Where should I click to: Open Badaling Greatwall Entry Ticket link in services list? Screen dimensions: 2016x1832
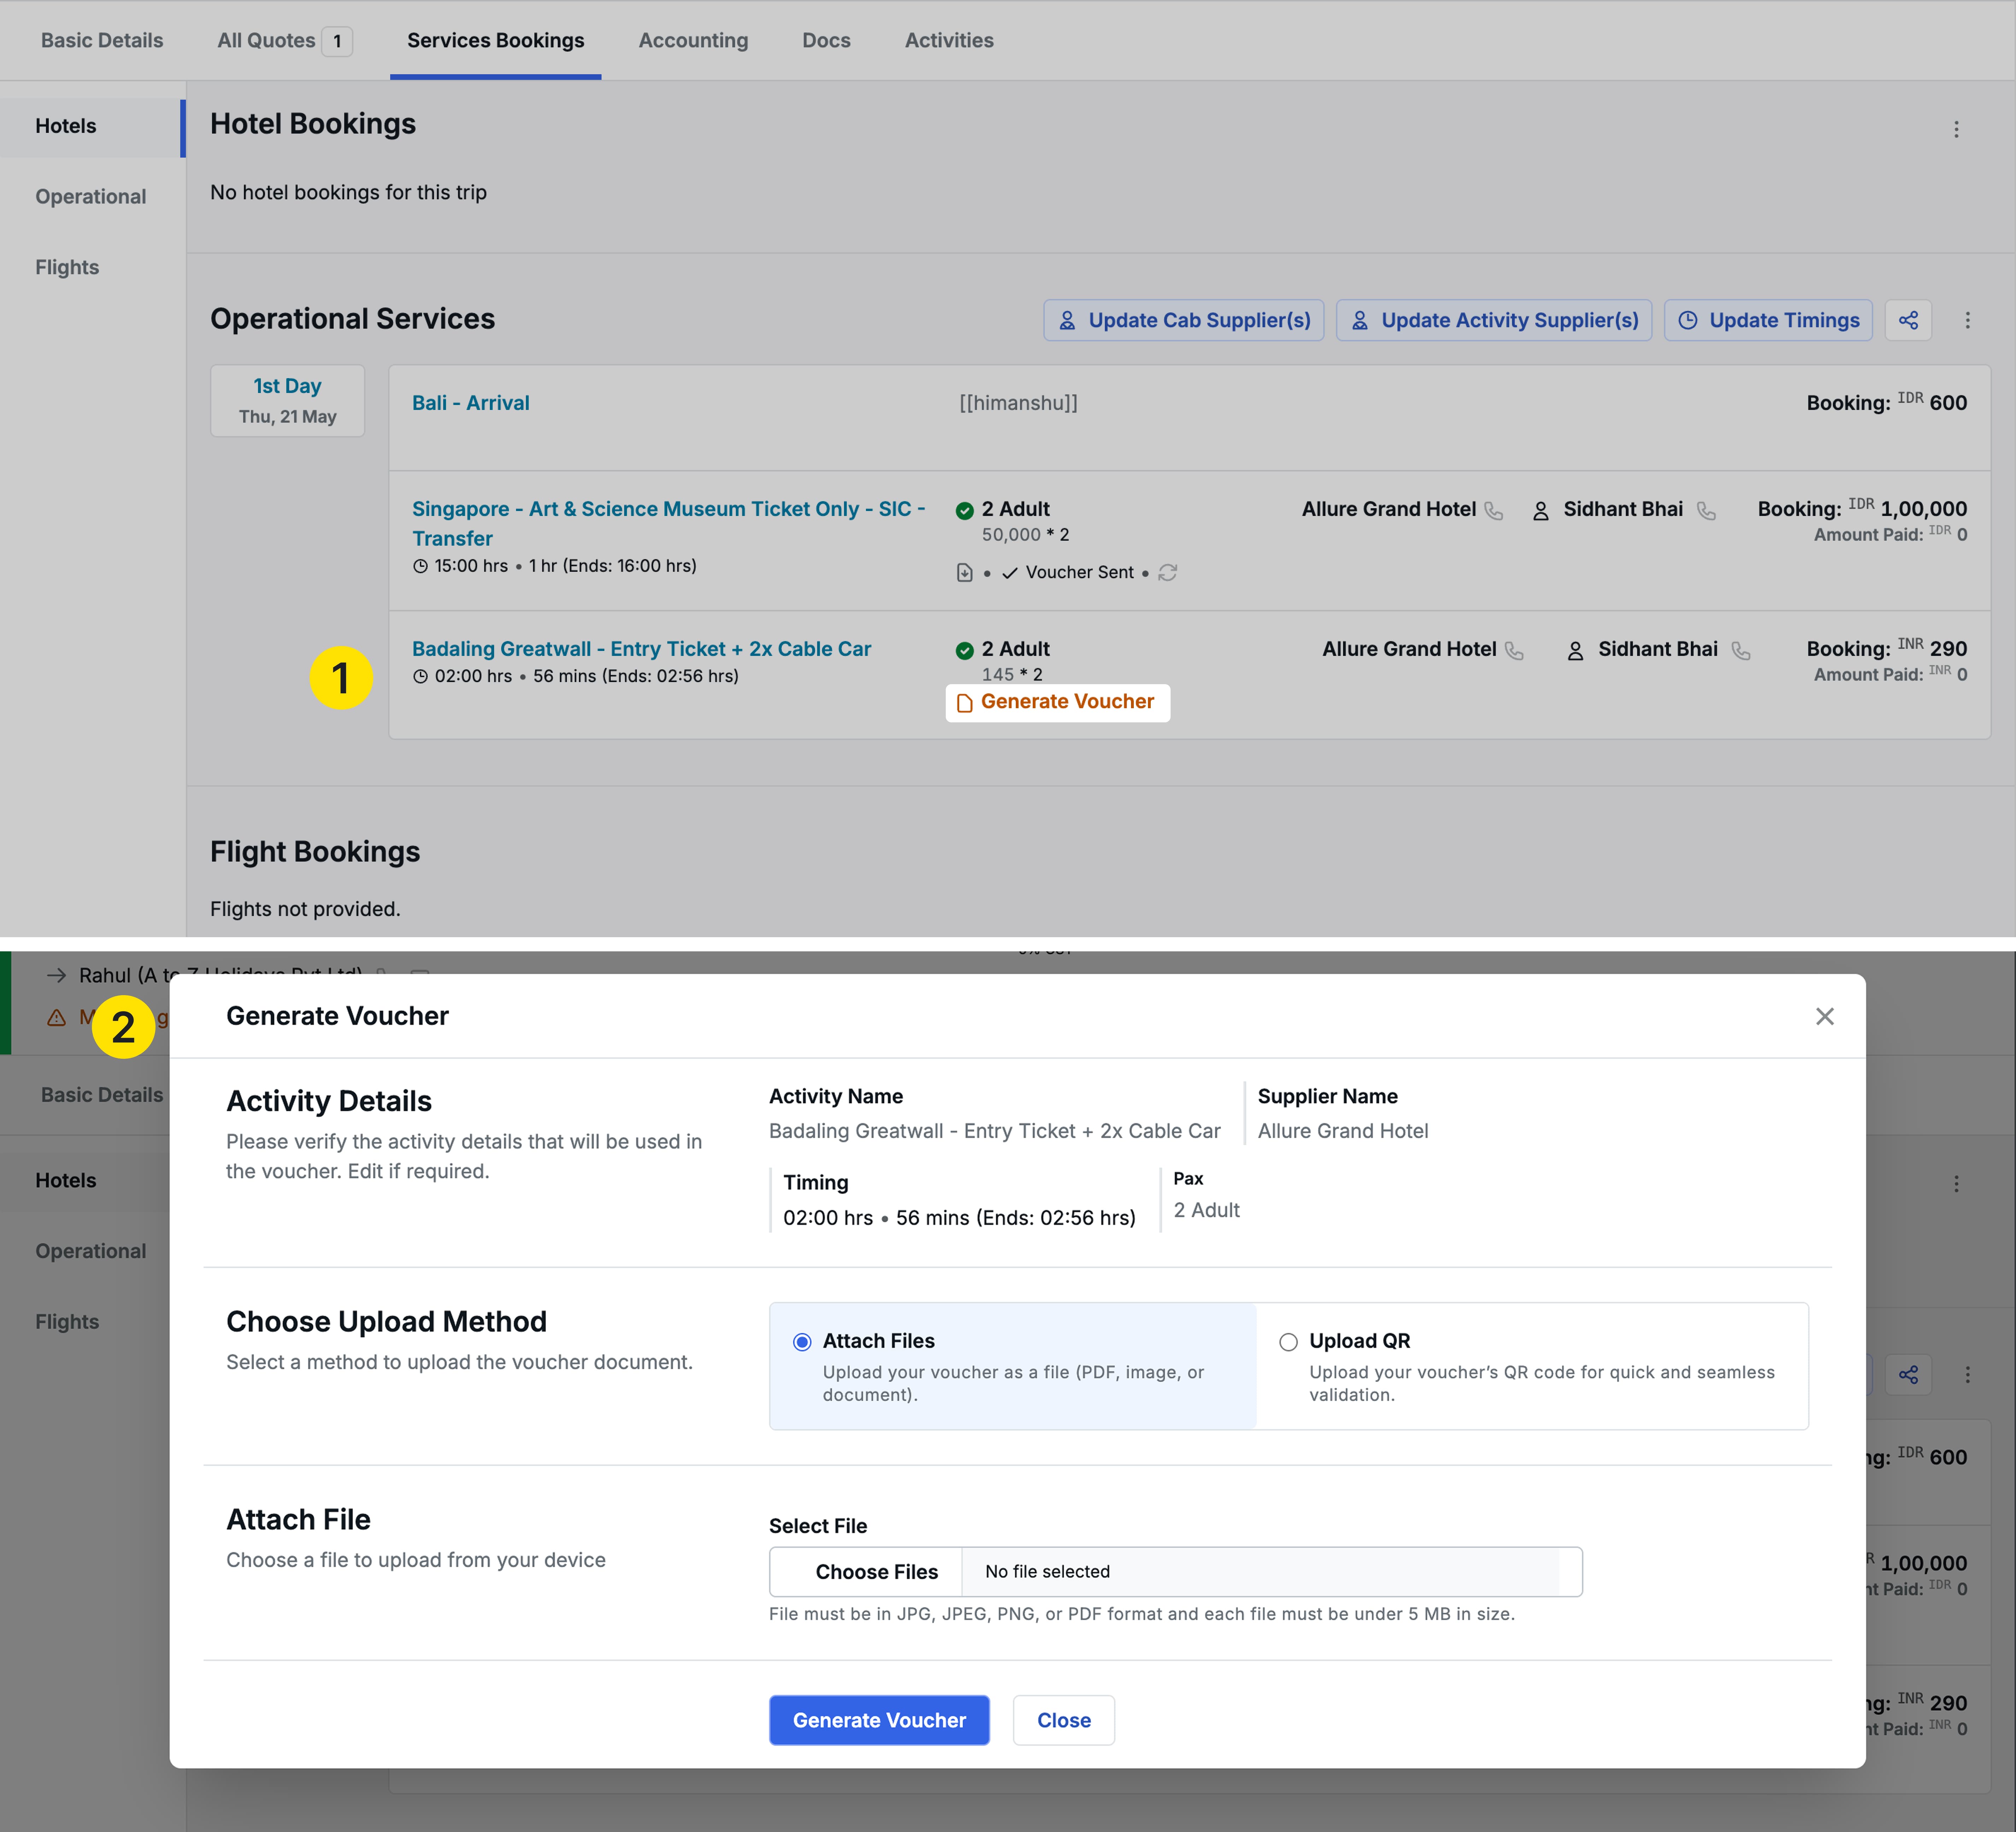point(641,649)
